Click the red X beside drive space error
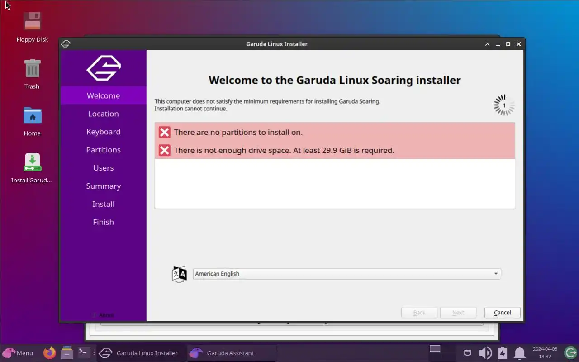Image resolution: width=579 pixels, height=362 pixels. coord(165,150)
